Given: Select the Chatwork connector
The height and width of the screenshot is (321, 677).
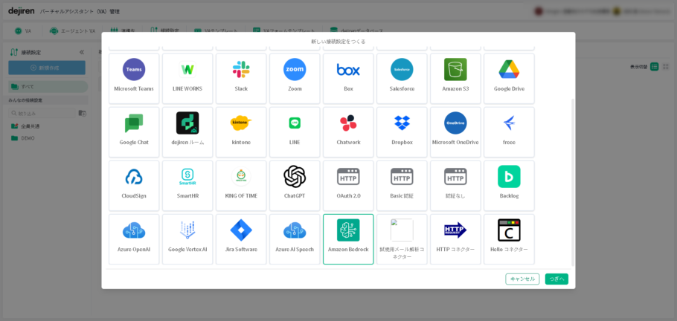Looking at the screenshot, I should (x=348, y=132).
